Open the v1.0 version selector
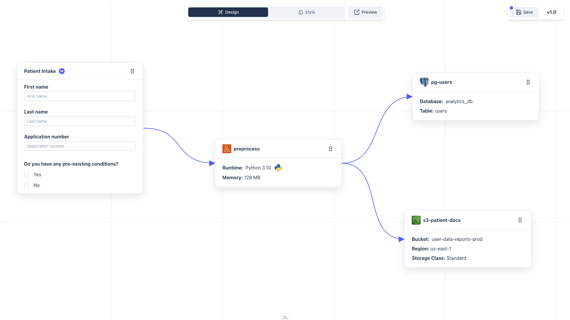This screenshot has height=320, width=570. (552, 12)
